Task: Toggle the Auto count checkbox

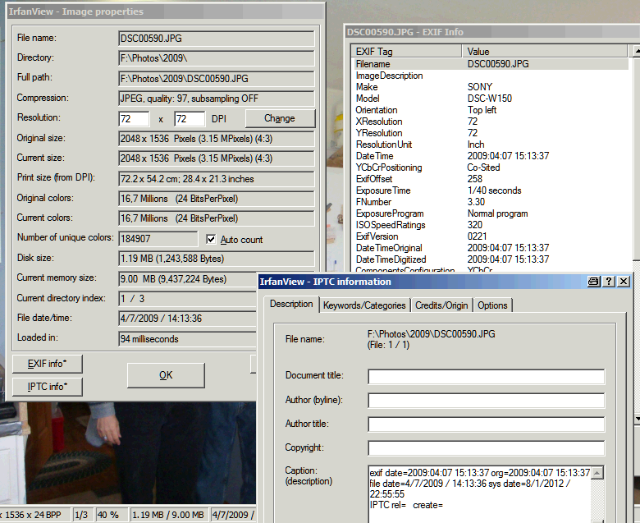Action: pyautogui.click(x=212, y=239)
